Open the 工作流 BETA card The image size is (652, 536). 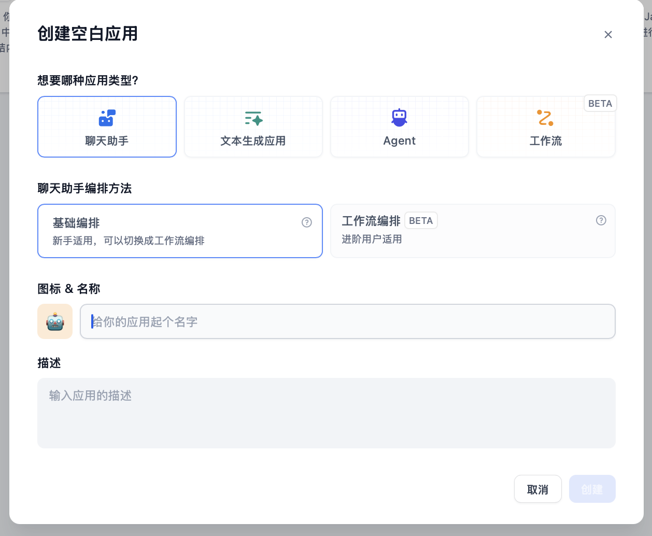546,126
